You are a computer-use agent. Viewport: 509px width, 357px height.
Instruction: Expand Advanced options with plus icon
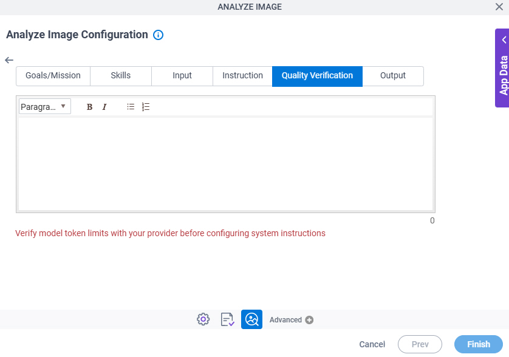[309, 320]
